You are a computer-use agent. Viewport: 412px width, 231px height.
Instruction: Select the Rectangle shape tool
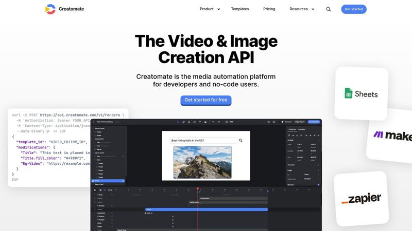click(x=189, y=122)
